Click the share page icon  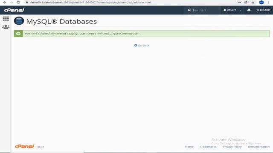pyautogui.click(x=246, y=3)
